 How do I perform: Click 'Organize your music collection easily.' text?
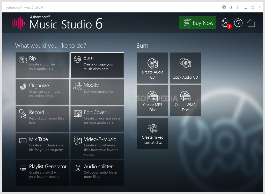coord(45,94)
